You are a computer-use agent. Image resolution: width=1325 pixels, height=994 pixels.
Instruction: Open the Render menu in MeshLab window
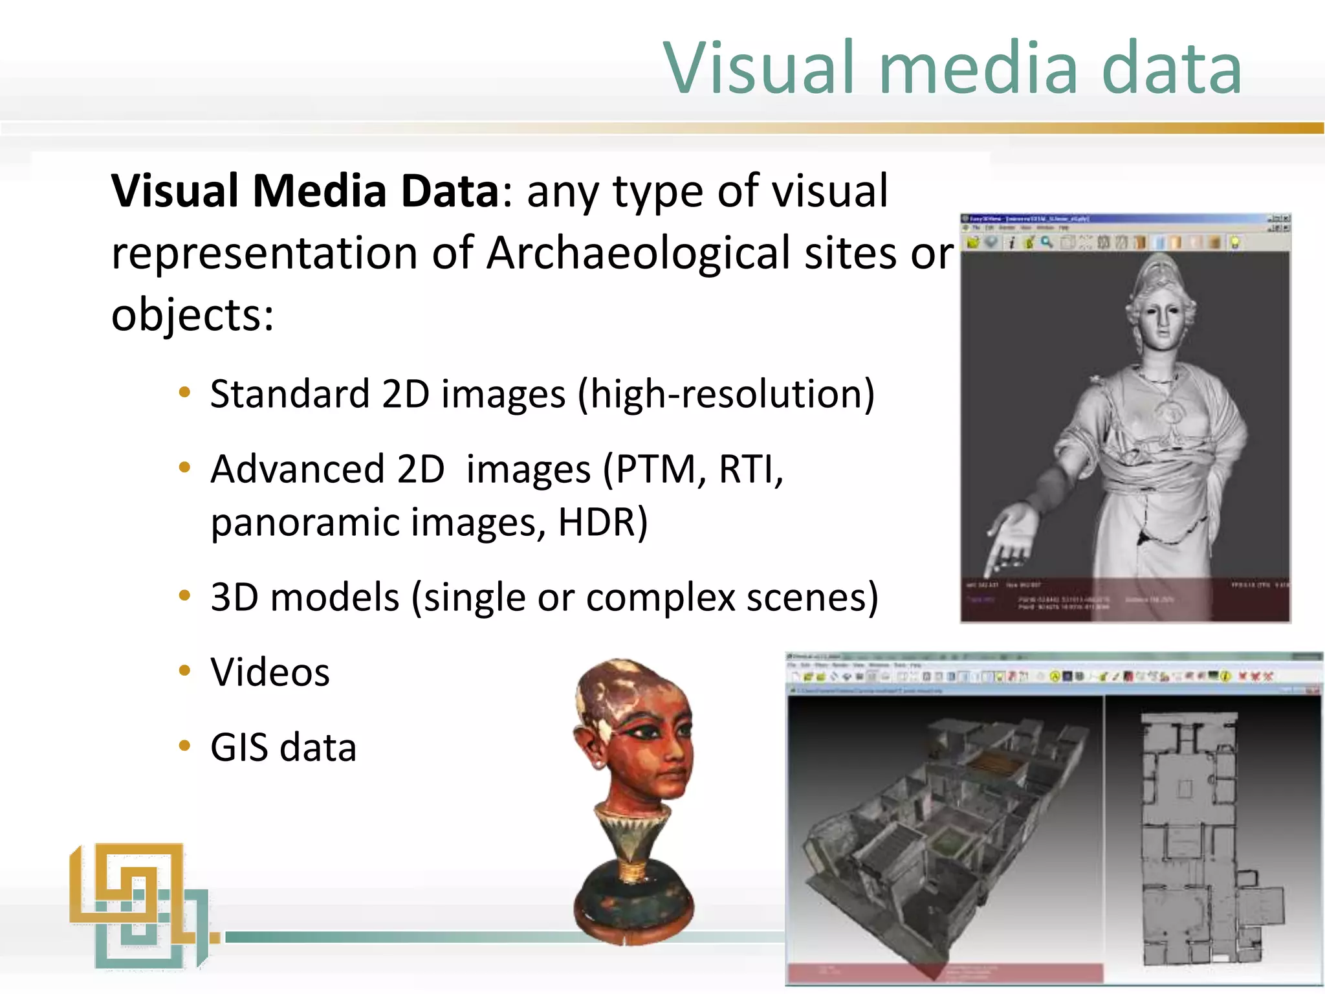840,665
